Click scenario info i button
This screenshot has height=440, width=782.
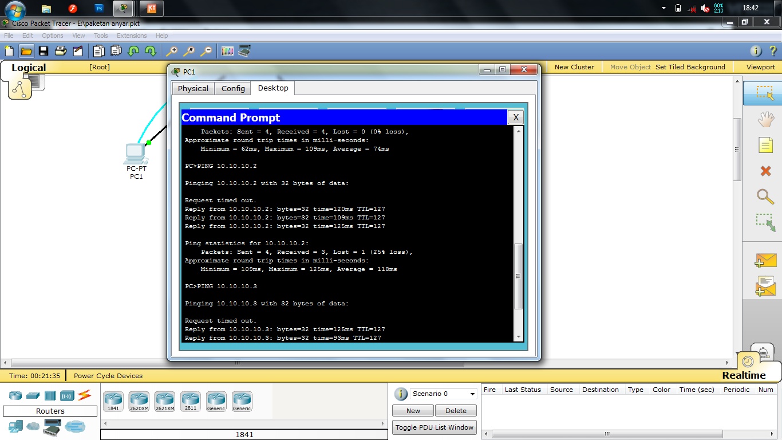[x=401, y=394]
